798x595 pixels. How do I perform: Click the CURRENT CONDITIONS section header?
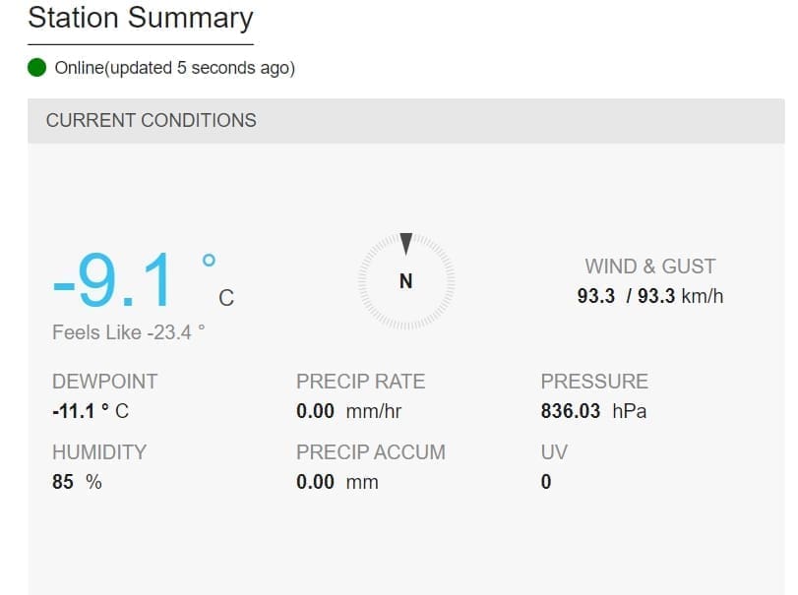[x=152, y=120]
